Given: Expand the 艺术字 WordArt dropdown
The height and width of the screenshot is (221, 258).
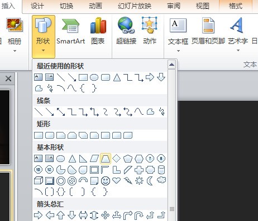Looking at the screenshot, I should point(238,50).
